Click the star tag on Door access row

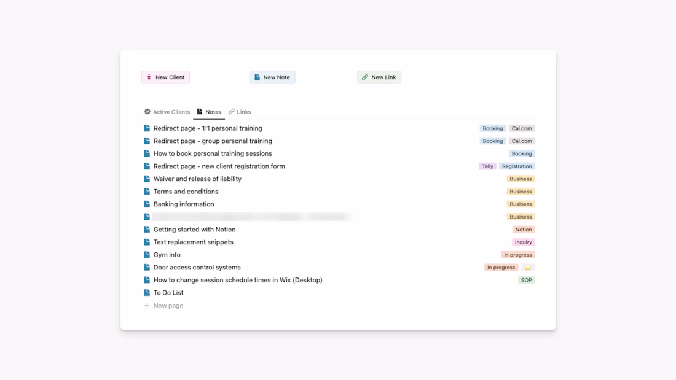(x=528, y=268)
